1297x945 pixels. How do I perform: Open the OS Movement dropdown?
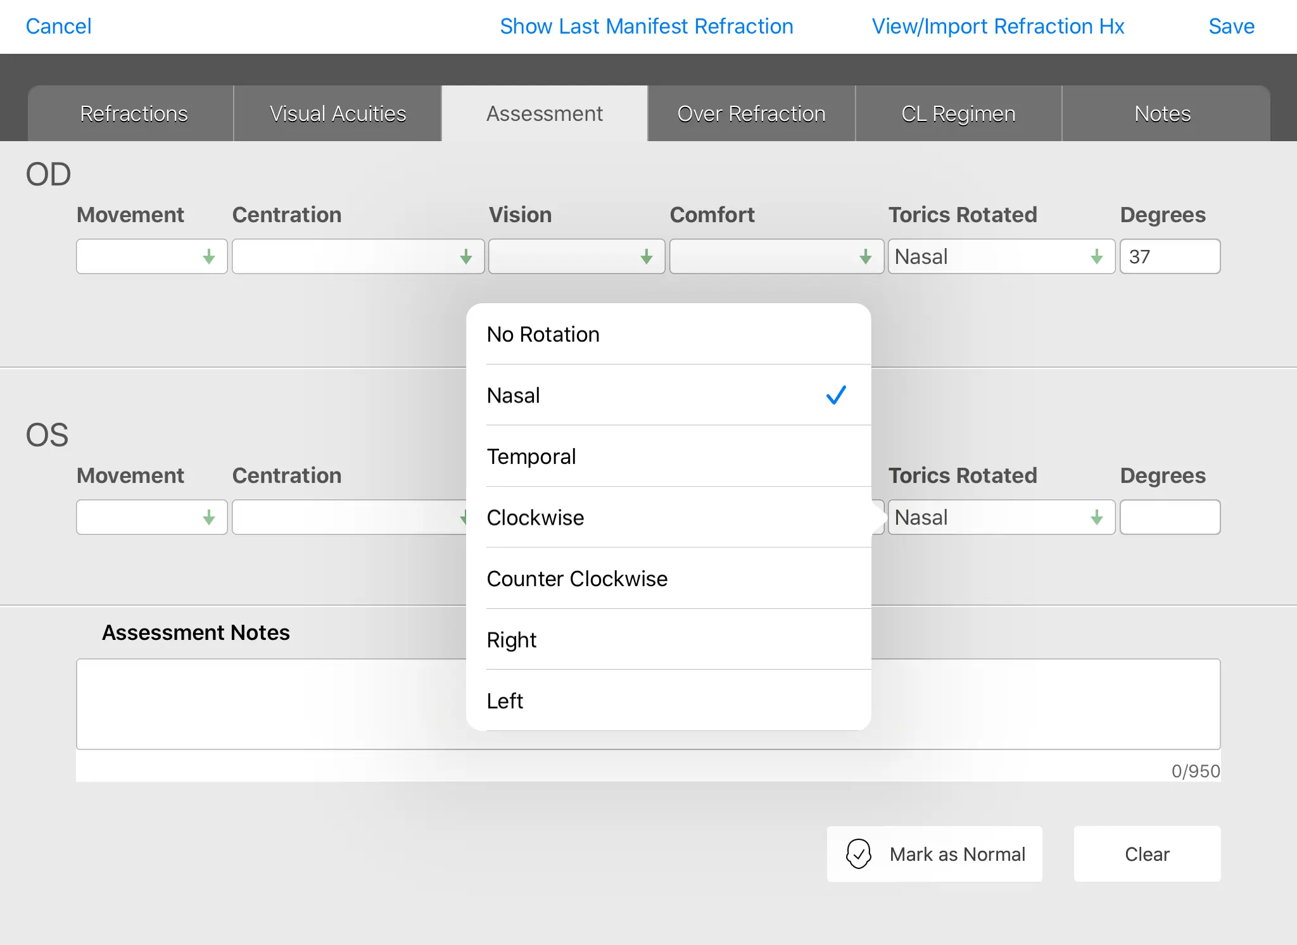[x=152, y=517]
